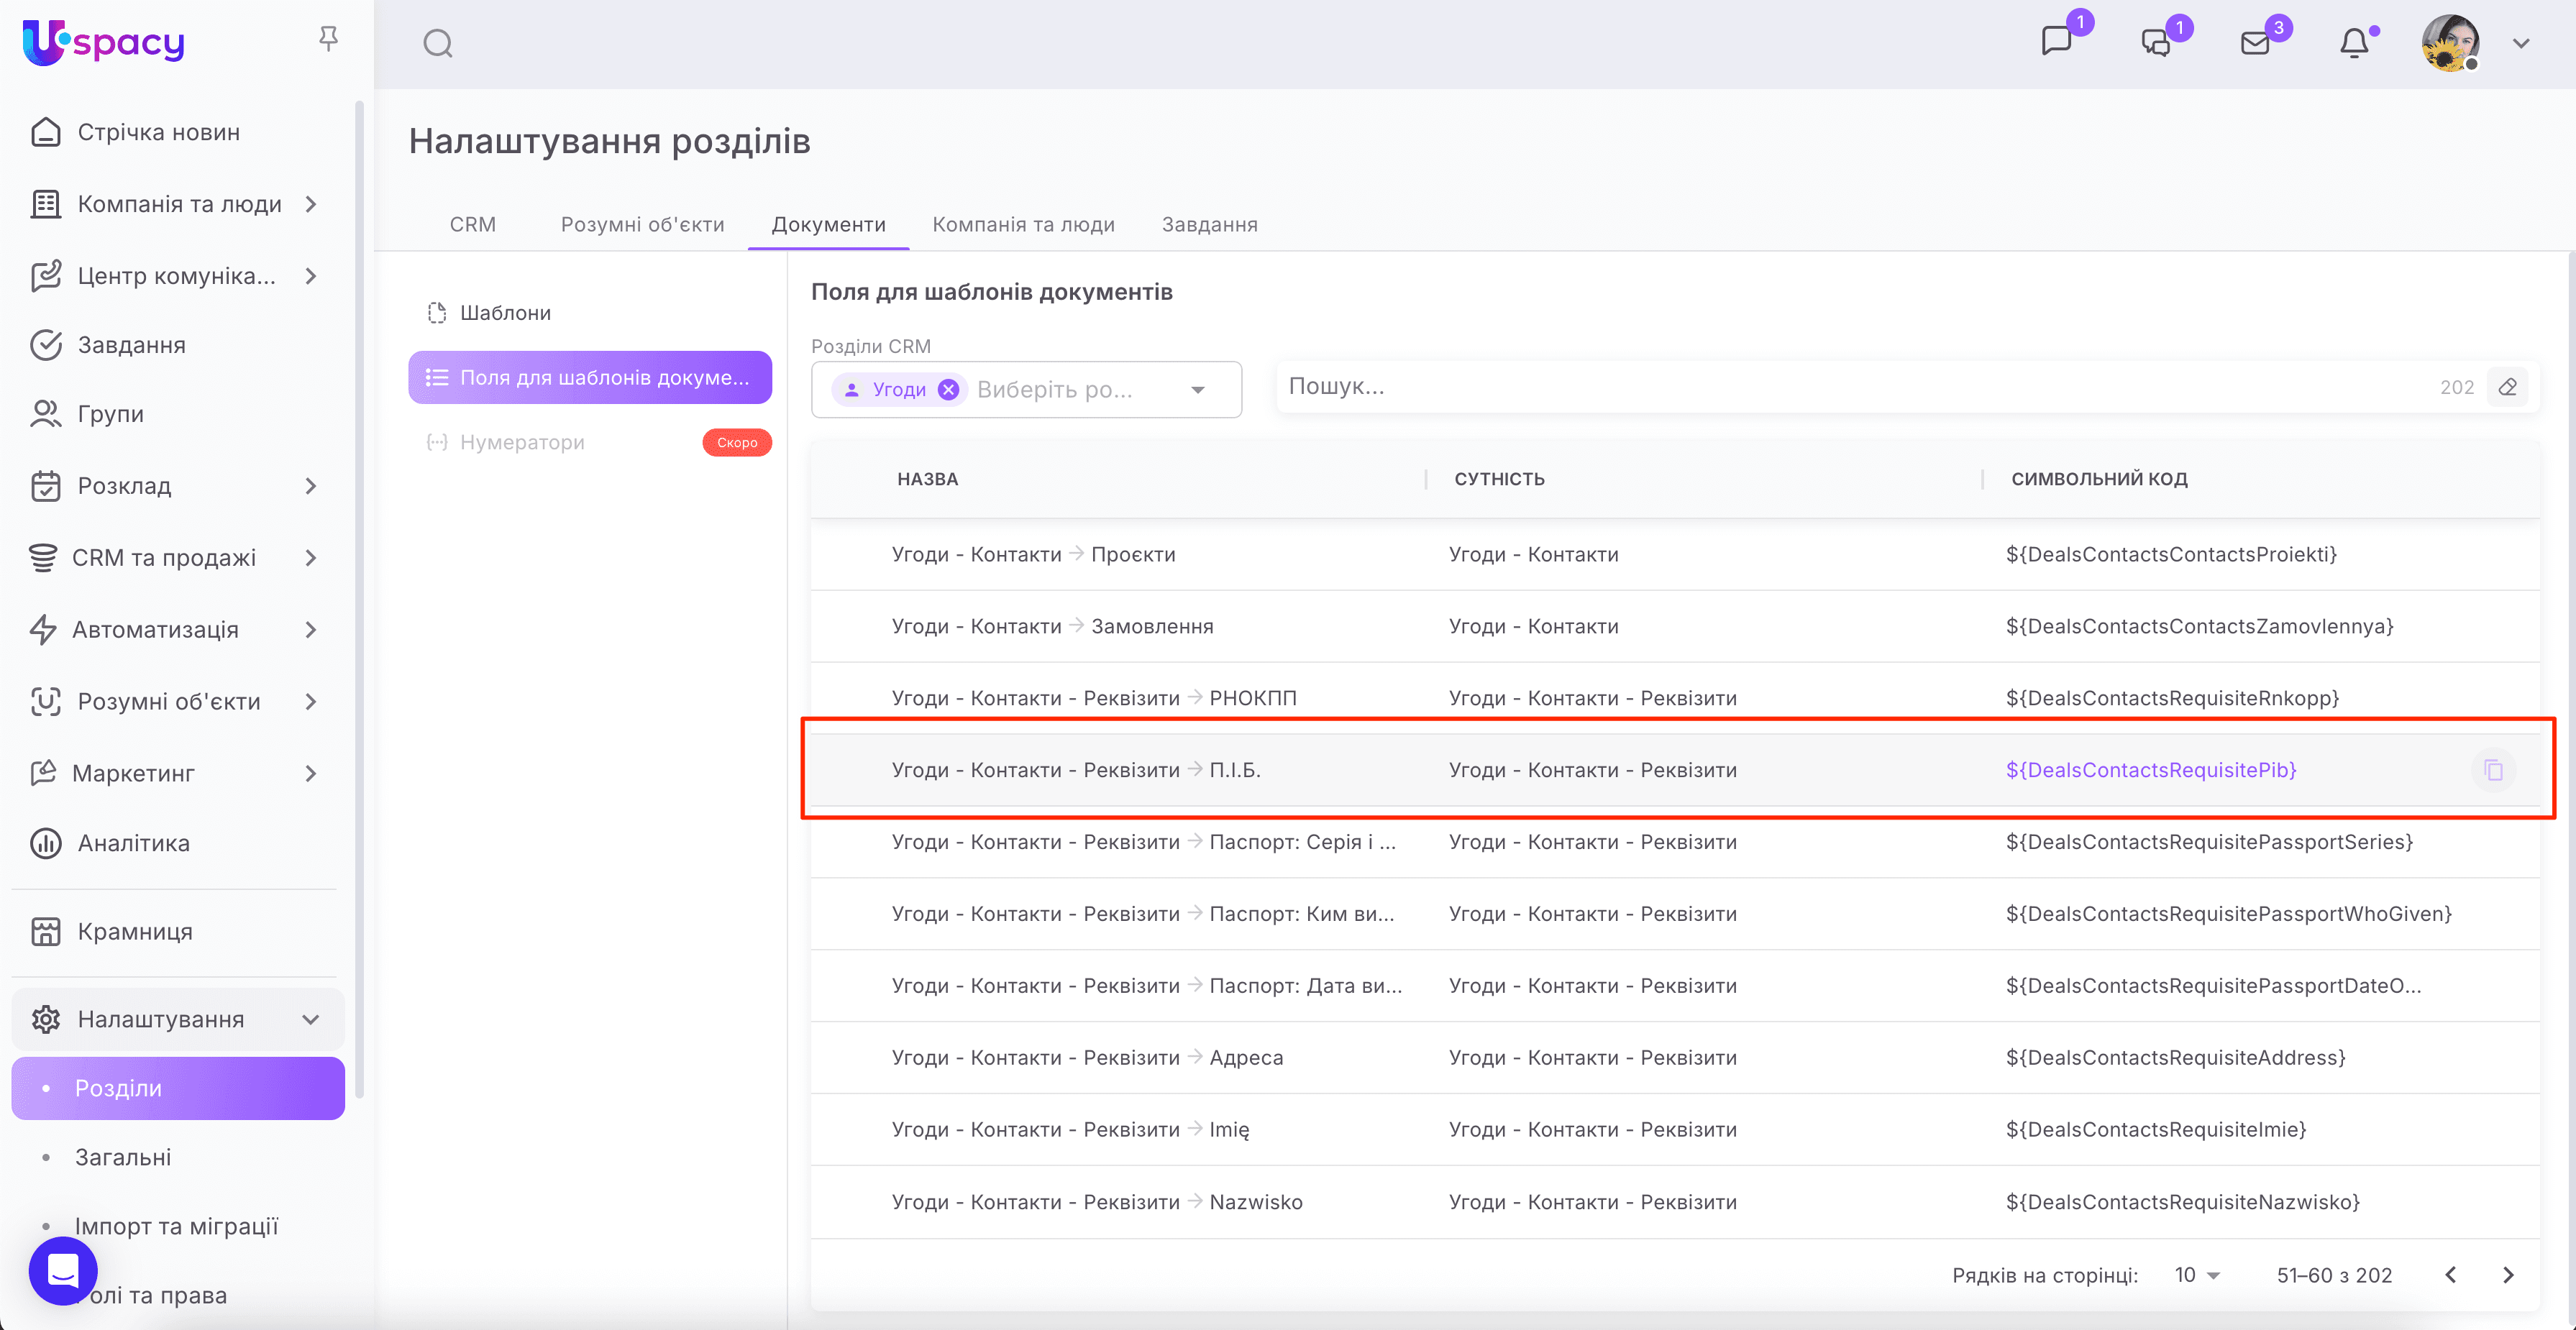Open Шаблони in the documents side menu

505,313
